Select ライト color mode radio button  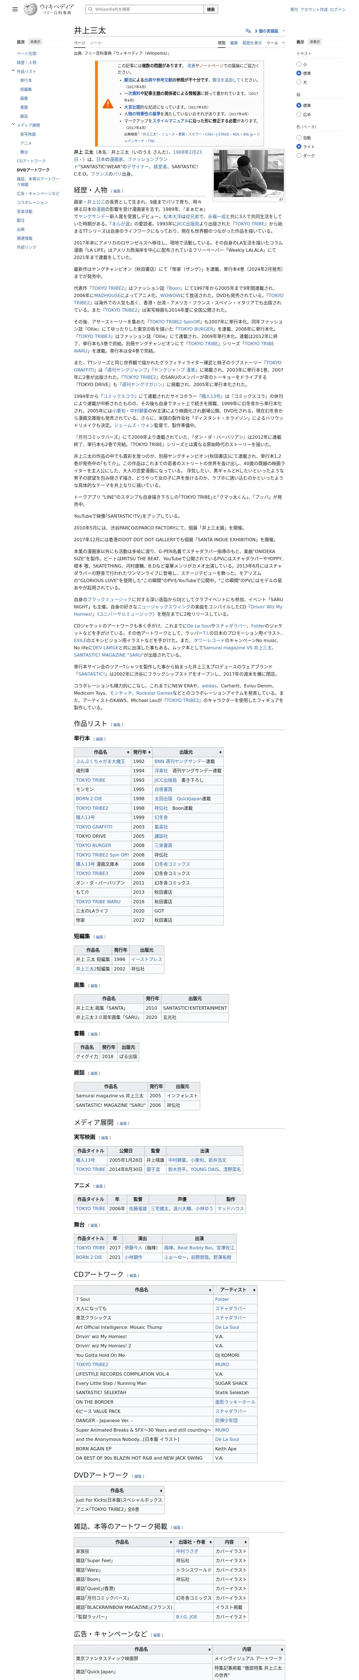299,147
